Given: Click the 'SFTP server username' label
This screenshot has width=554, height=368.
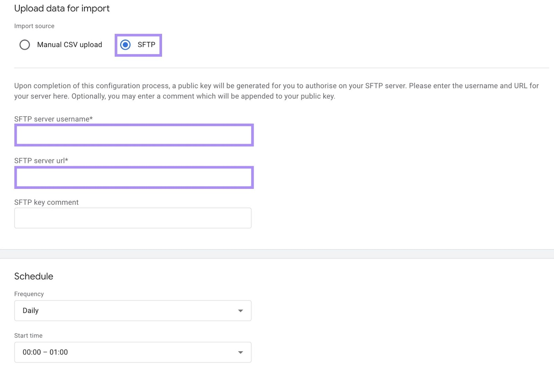Looking at the screenshot, I should pyautogui.click(x=53, y=119).
